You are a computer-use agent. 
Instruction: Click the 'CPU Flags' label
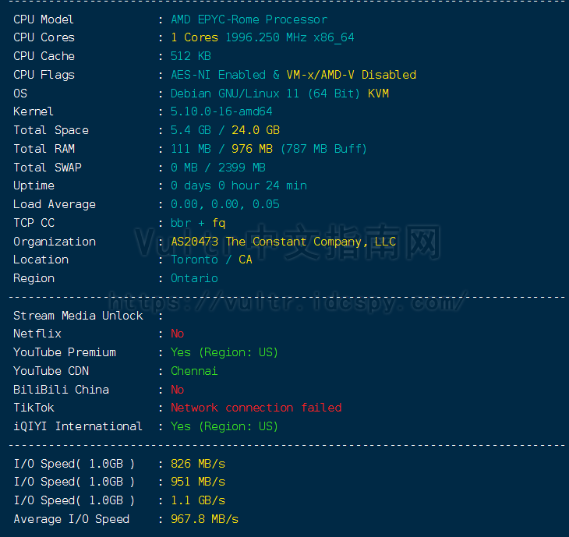(44, 75)
